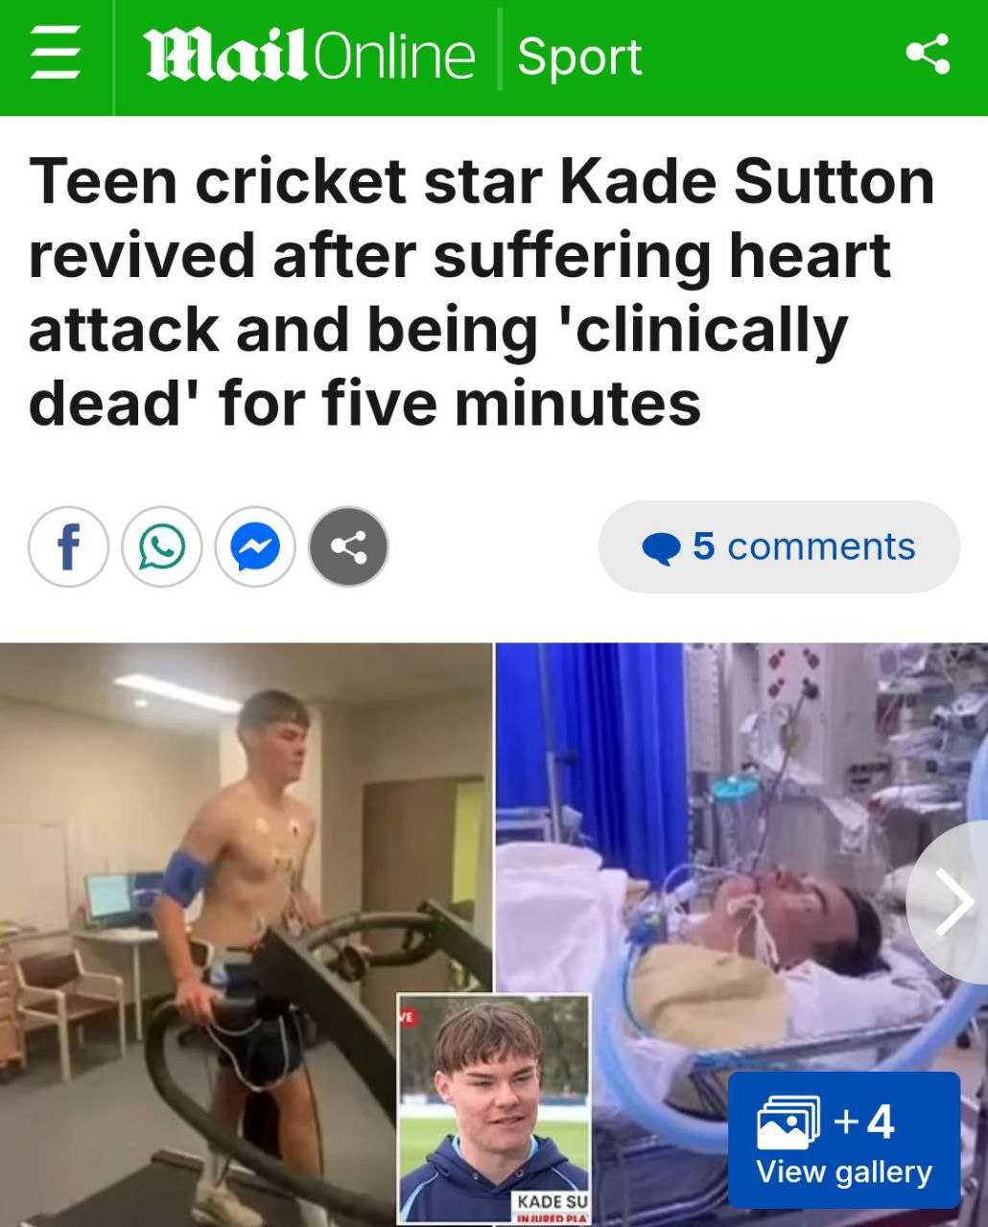Click the MailOnline logo
Viewport: 988px width, 1227px height.
tap(310, 56)
